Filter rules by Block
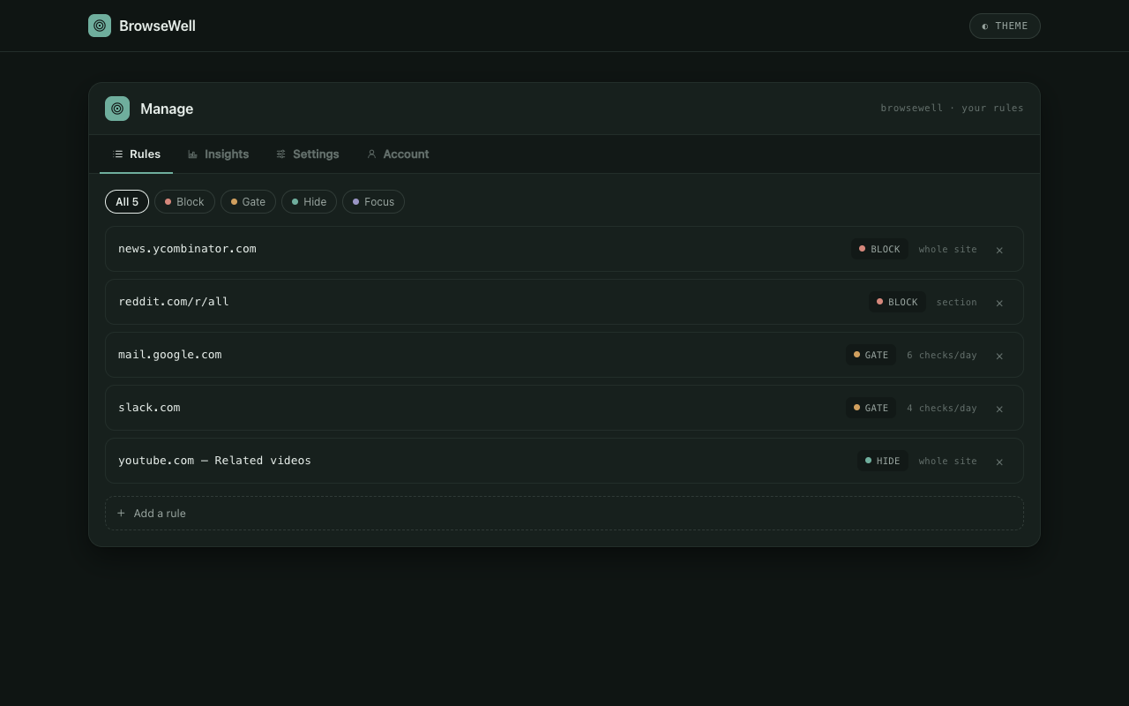 click(184, 202)
